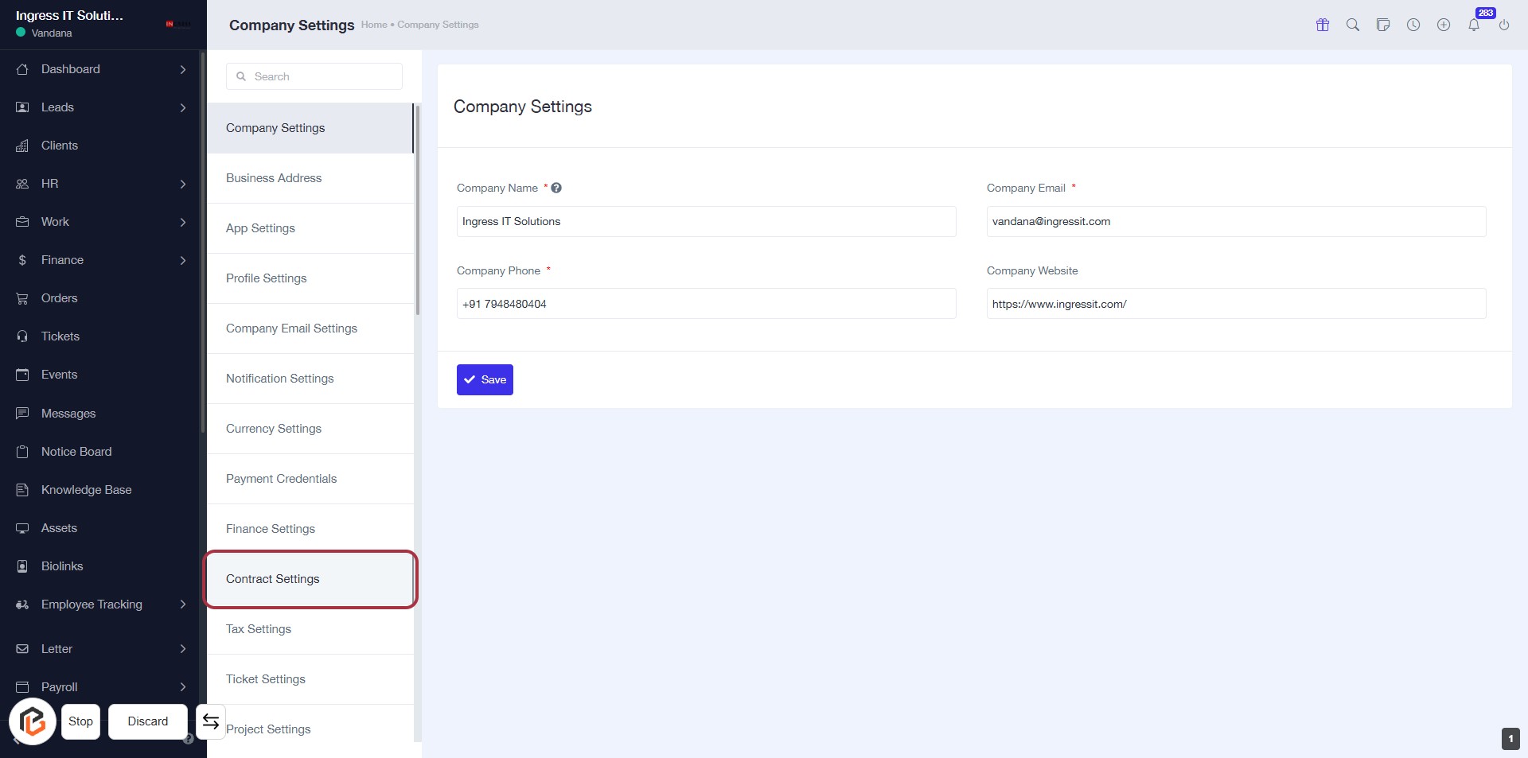Click the clock timer icon
This screenshot has height=758, width=1528.
1413,25
